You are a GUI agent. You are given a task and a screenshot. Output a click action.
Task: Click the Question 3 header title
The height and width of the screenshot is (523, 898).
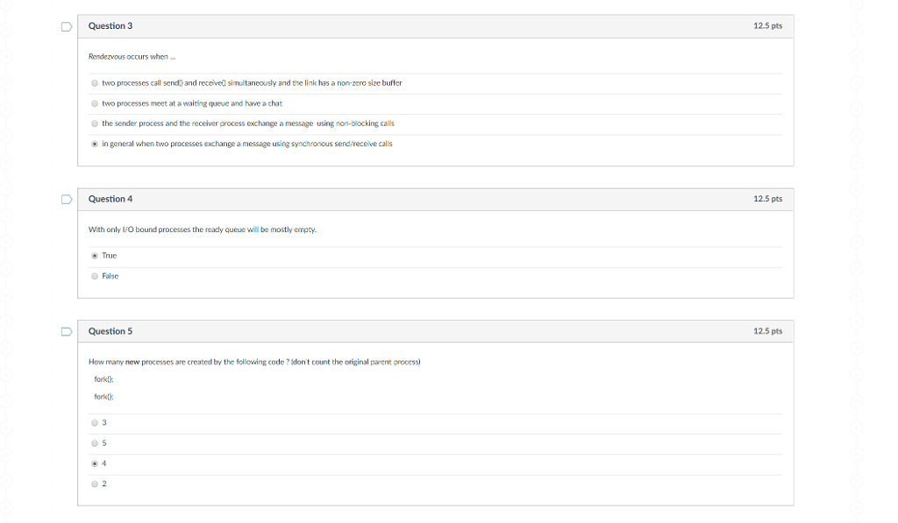[x=110, y=26]
